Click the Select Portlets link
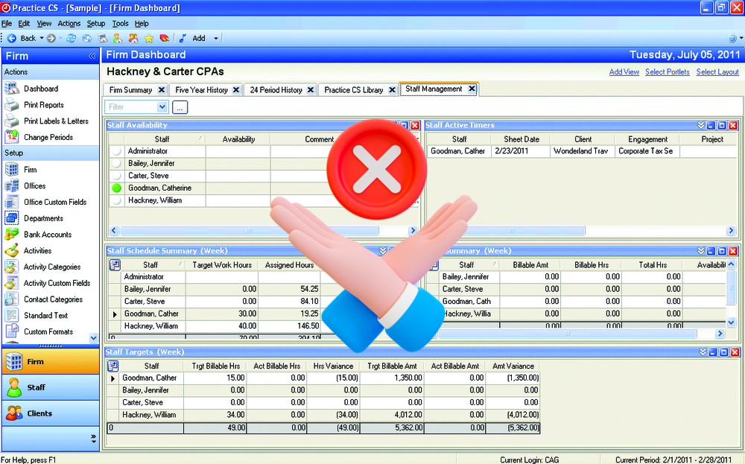Screen dimensions: 745x464 [667, 72]
